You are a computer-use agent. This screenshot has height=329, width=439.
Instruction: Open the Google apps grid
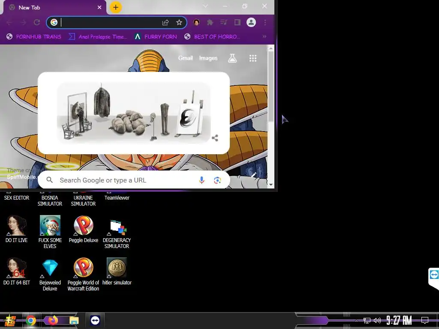point(253,58)
